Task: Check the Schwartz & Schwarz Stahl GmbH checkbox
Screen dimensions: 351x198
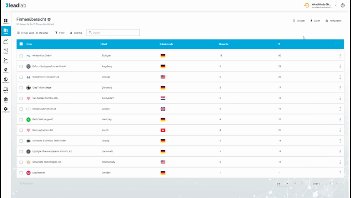Action: coord(21,141)
